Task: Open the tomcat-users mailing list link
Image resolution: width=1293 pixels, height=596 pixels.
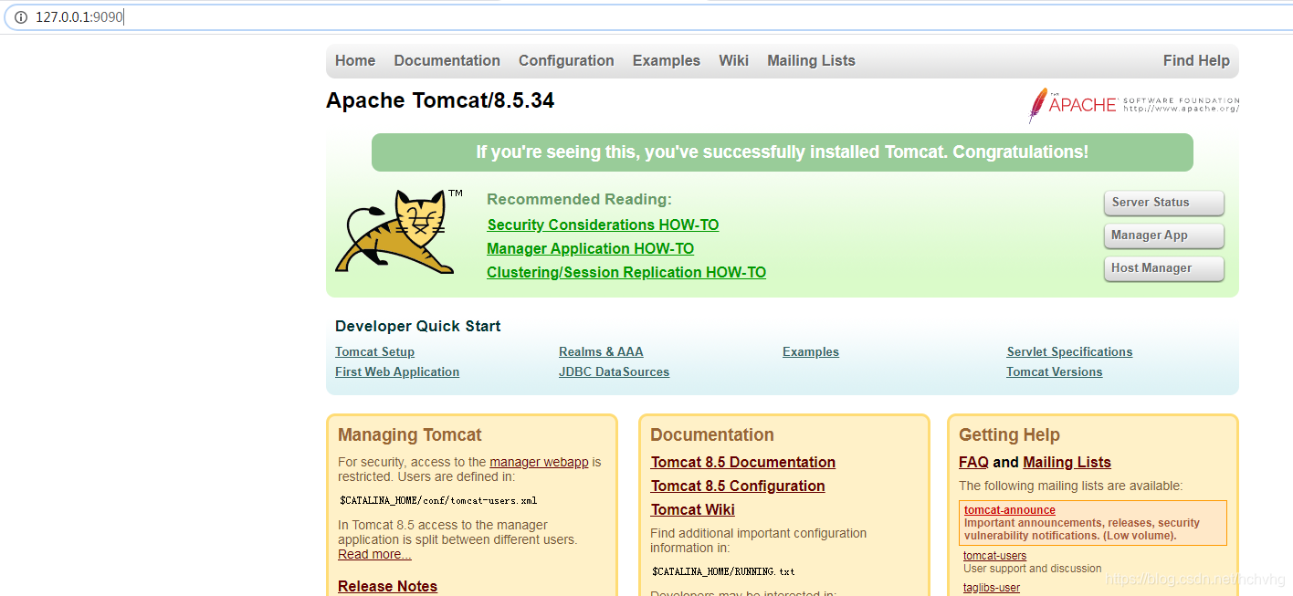Action: click(x=994, y=556)
